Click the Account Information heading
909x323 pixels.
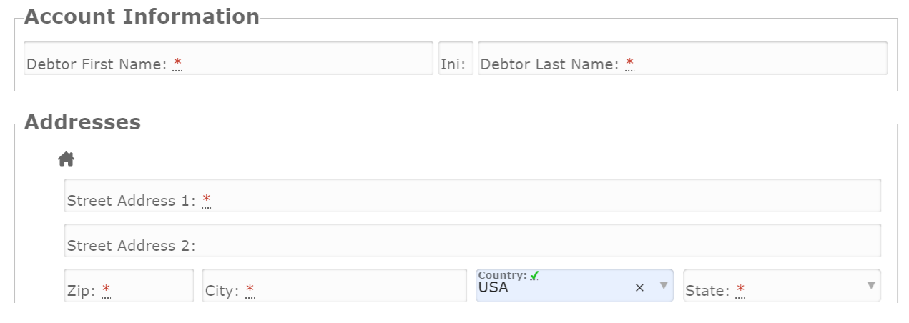coord(142,16)
